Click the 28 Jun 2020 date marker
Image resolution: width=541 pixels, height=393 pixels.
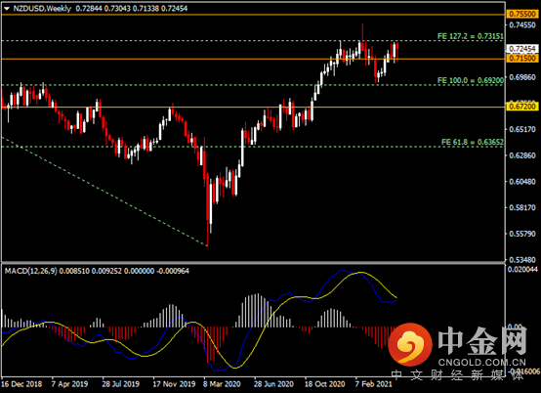point(273,384)
